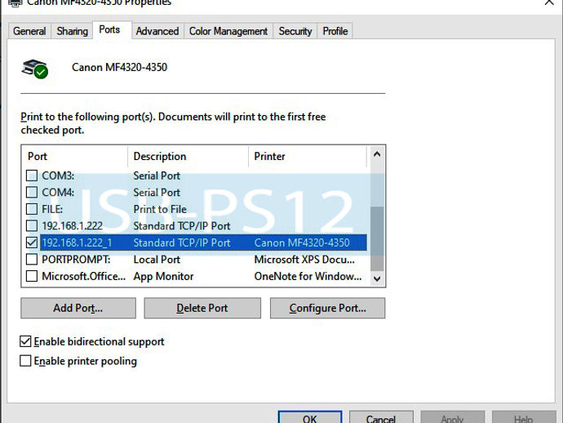Click the Canon printer icon with green checkmark
Image resolution: width=563 pixels, height=423 pixels.
[35, 69]
